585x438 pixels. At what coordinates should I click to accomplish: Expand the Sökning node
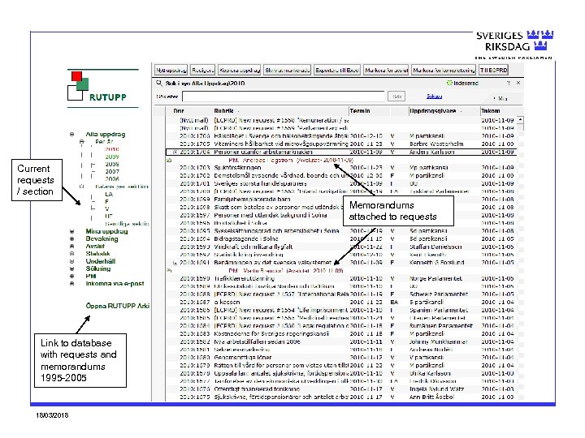72,268
